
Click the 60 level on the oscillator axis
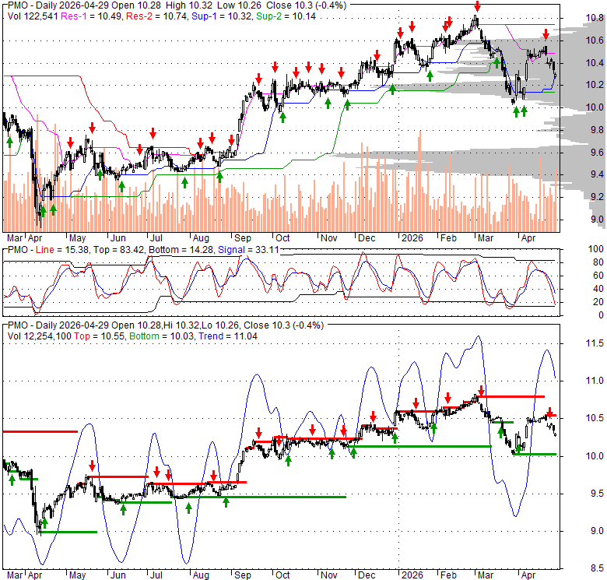(x=598, y=276)
